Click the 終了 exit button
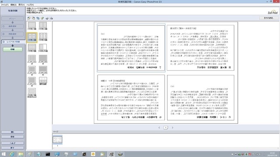The width and height of the screenshot is (280, 157). (x=13, y=148)
